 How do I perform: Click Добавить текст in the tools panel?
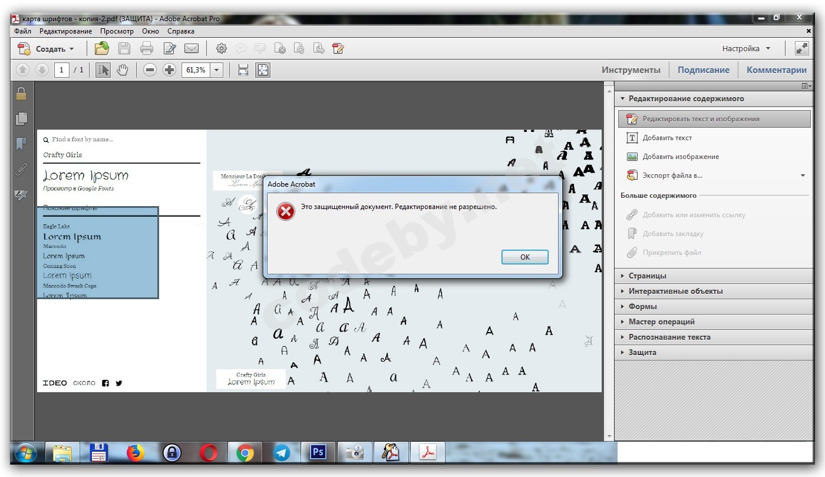tap(667, 138)
